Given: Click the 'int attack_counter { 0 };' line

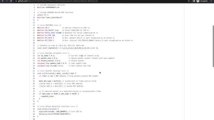Looking at the screenshot, I should click(x=49, y=61).
